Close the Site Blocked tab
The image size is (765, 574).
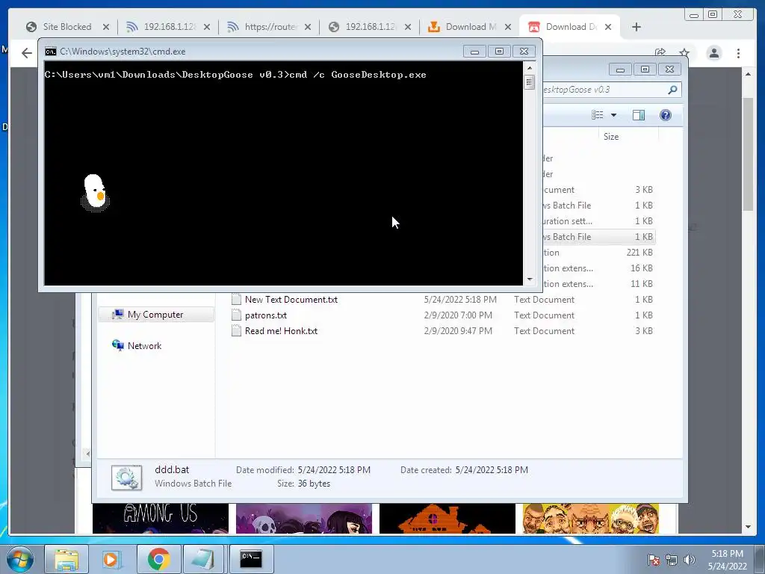click(106, 27)
